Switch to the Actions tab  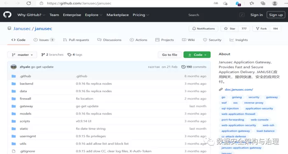[x=139, y=40]
